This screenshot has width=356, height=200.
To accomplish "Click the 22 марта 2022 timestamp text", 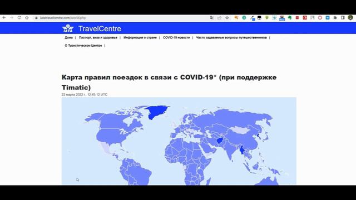I will tap(85, 94).
